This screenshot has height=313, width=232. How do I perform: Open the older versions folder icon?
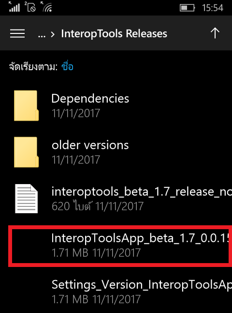click(26, 152)
